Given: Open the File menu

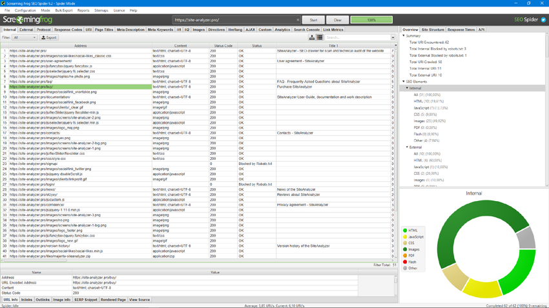Looking at the screenshot, I should (x=7, y=10).
